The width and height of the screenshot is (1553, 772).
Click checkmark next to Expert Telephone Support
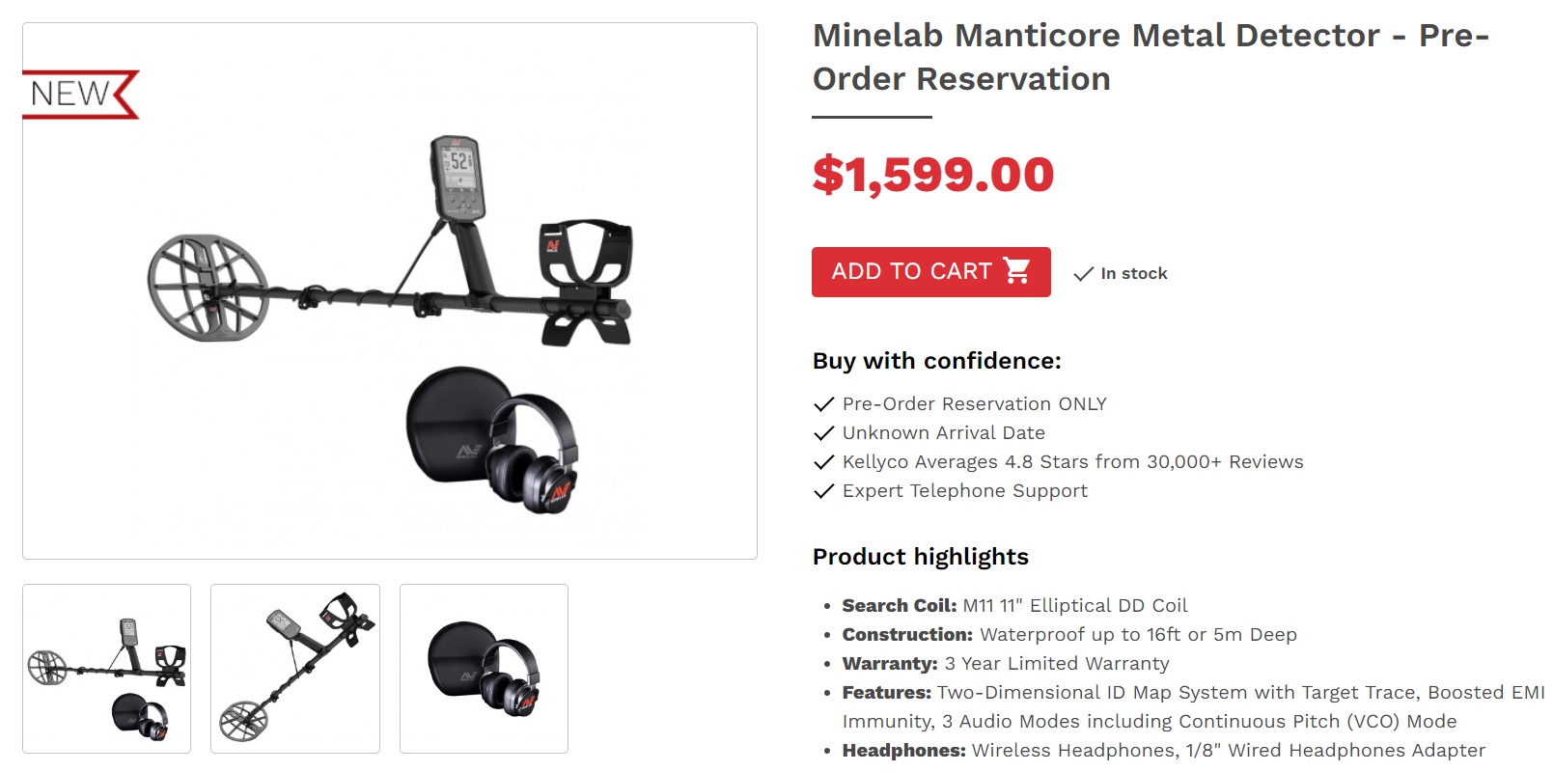click(823, 491)
